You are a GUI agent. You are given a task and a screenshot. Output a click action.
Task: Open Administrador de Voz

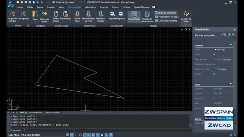[x=88, y=16]
